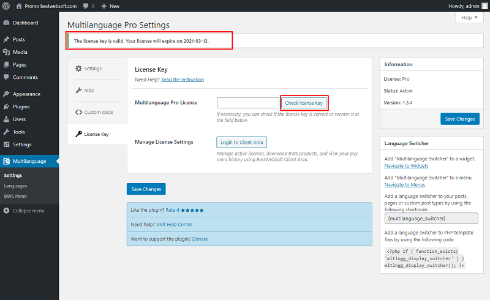Open the Read the Instruction link
This screenshot has height=300, width=490.
183,80
